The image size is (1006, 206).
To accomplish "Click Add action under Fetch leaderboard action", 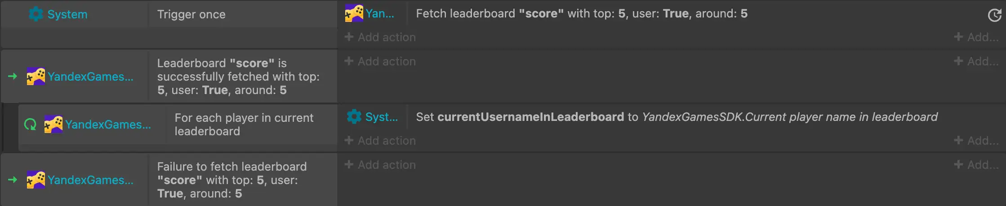I will [380, 37].
